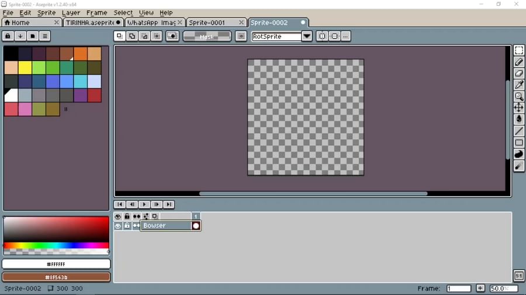Select the Pencil tool
This screenshot has width=526, height=295.
tap(518, 62)
